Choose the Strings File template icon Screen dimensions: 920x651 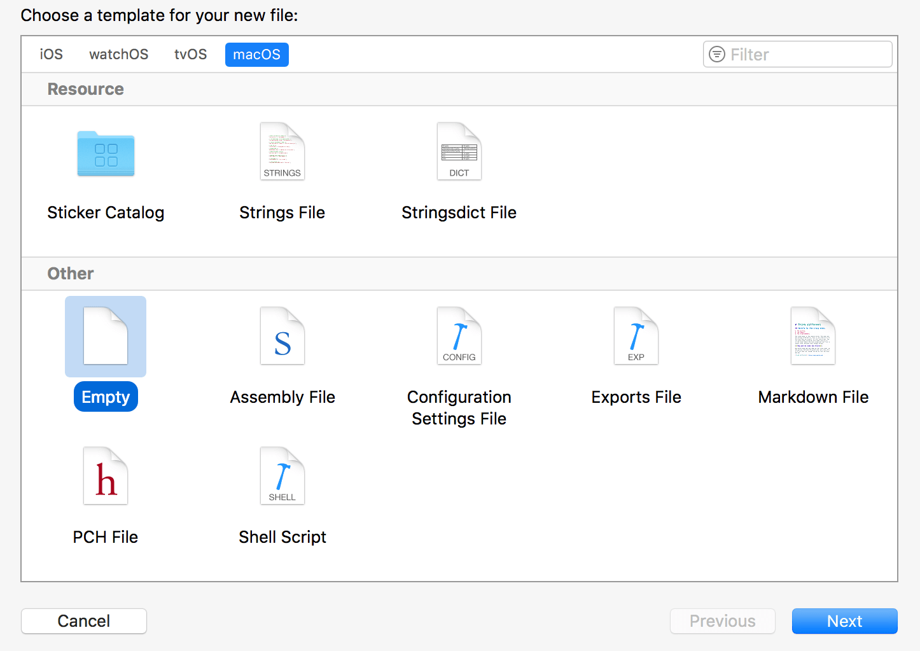[x=282, y=151]
